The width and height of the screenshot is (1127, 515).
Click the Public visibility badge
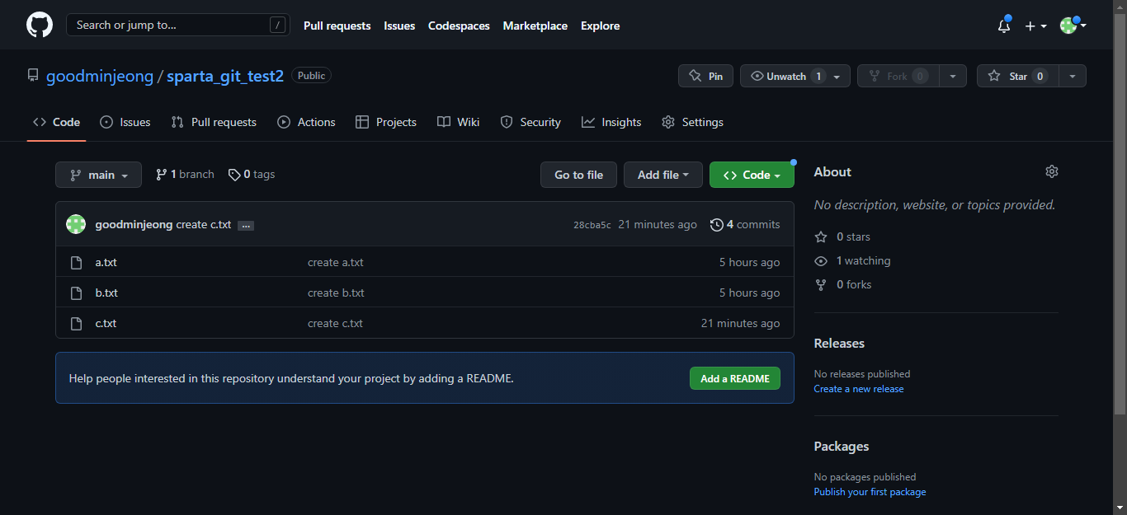[311, 76]
